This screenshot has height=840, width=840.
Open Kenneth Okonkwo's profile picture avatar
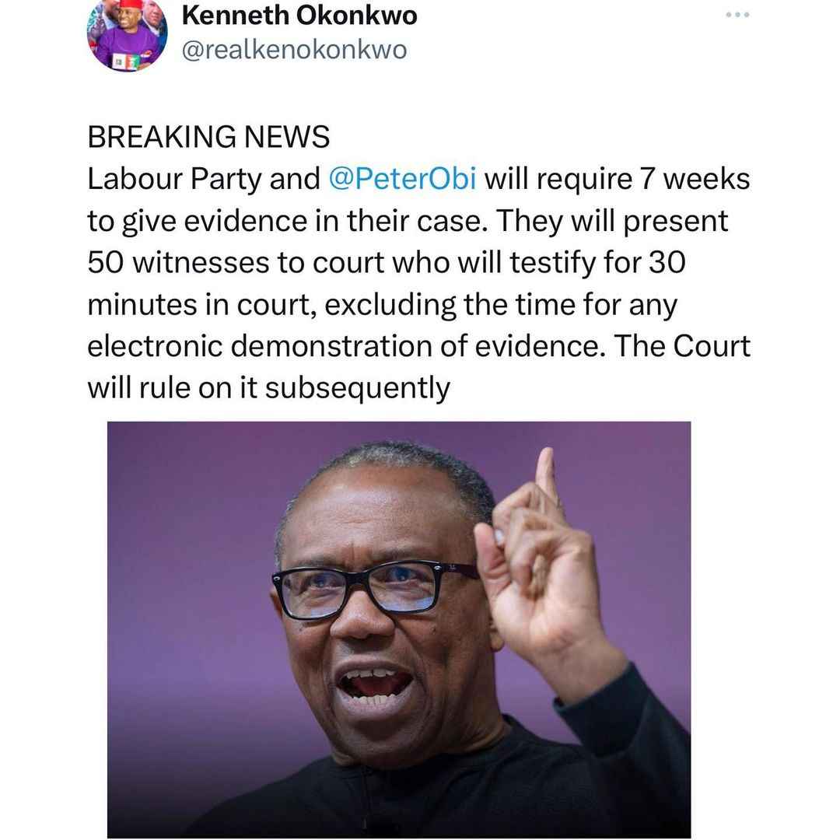point(127,33)
